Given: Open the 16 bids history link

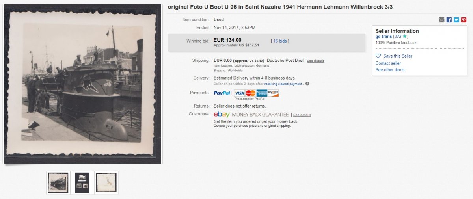Looking at the screenshot, I should point(280,41).
